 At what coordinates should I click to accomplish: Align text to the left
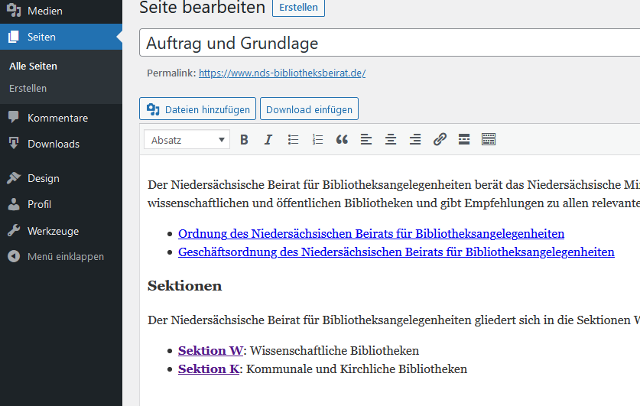[366, 139]
